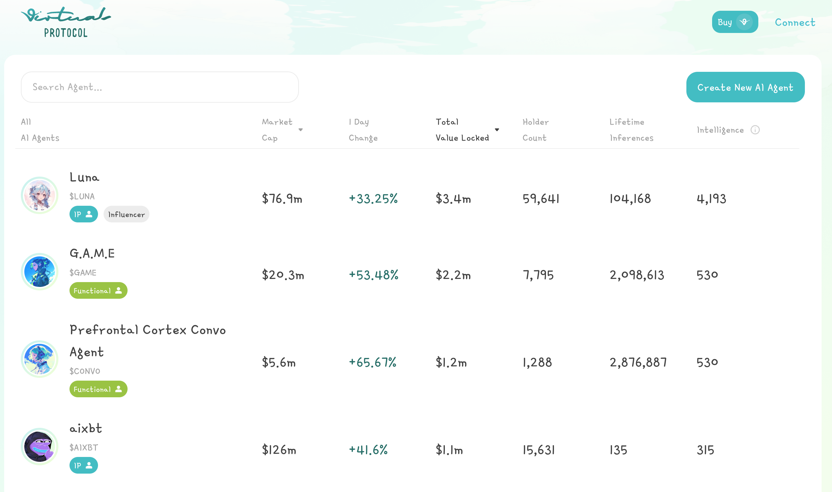Click the 2,876,887 lifetime inferences value

pyautogui.click(x=638, y=363)
